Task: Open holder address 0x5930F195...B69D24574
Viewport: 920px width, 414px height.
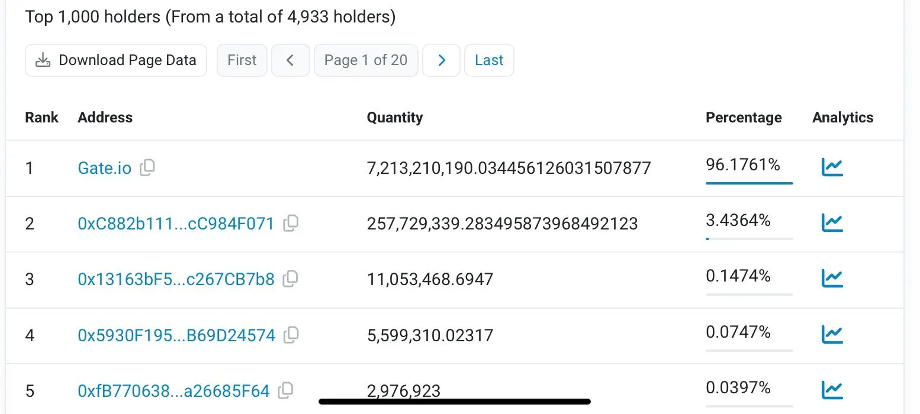Action: (x=176, y=336)
